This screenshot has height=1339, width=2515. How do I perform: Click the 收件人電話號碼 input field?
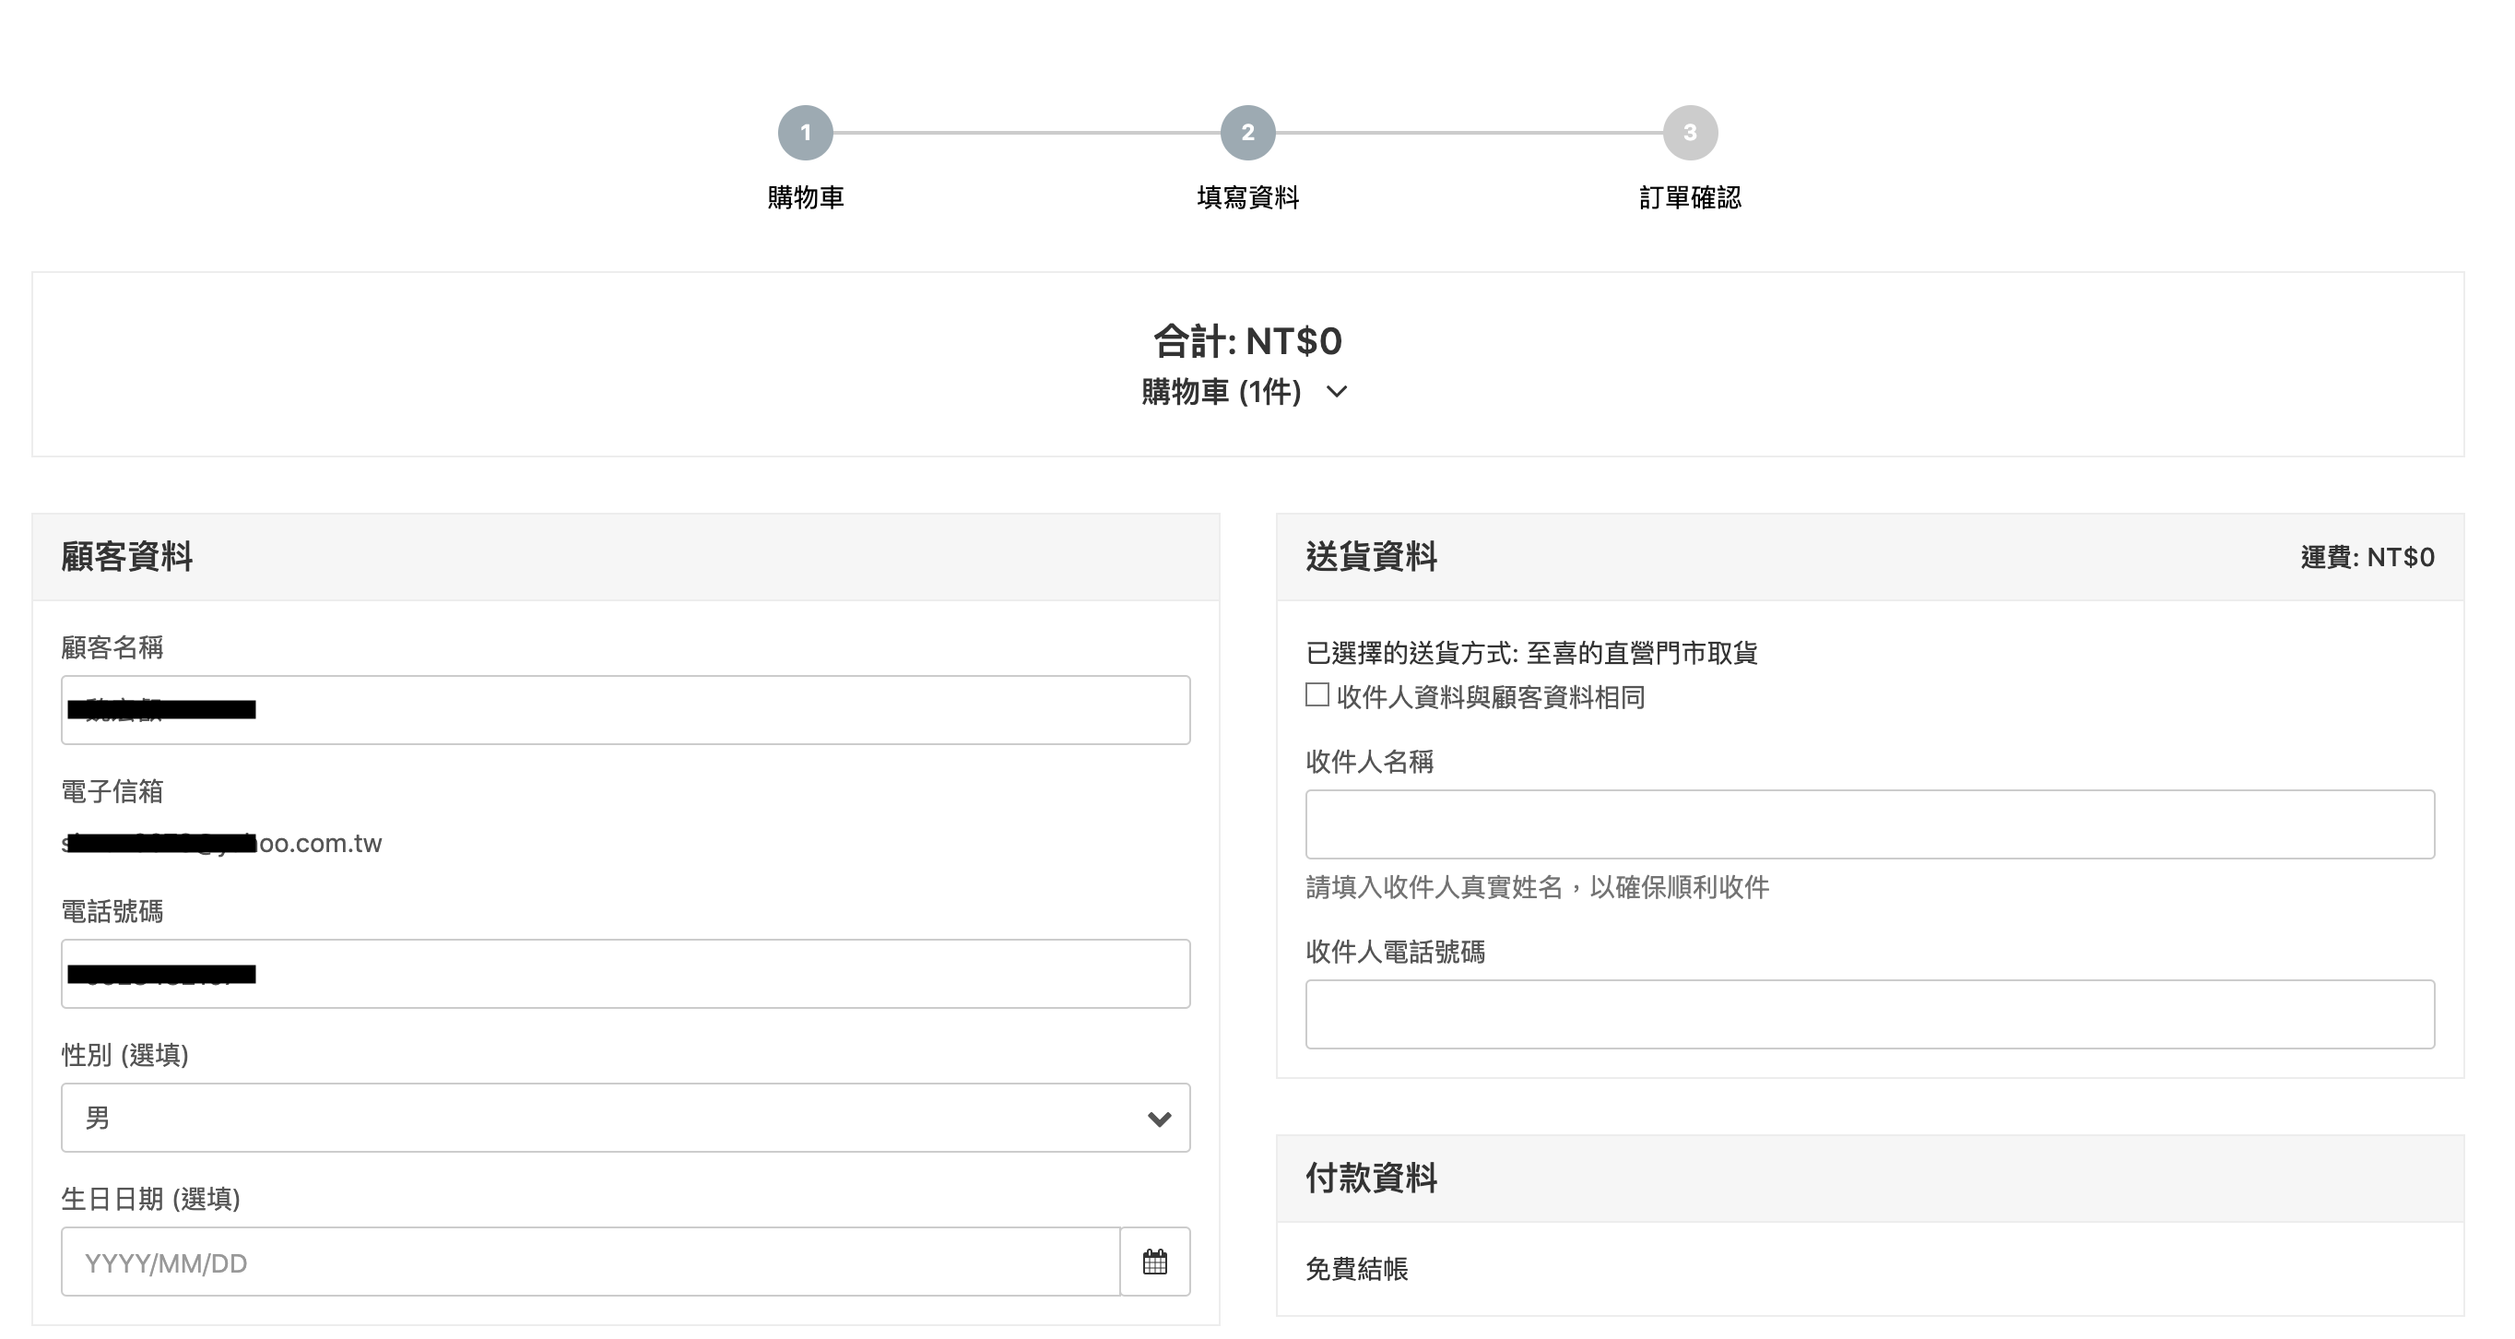(1869, 1013)
